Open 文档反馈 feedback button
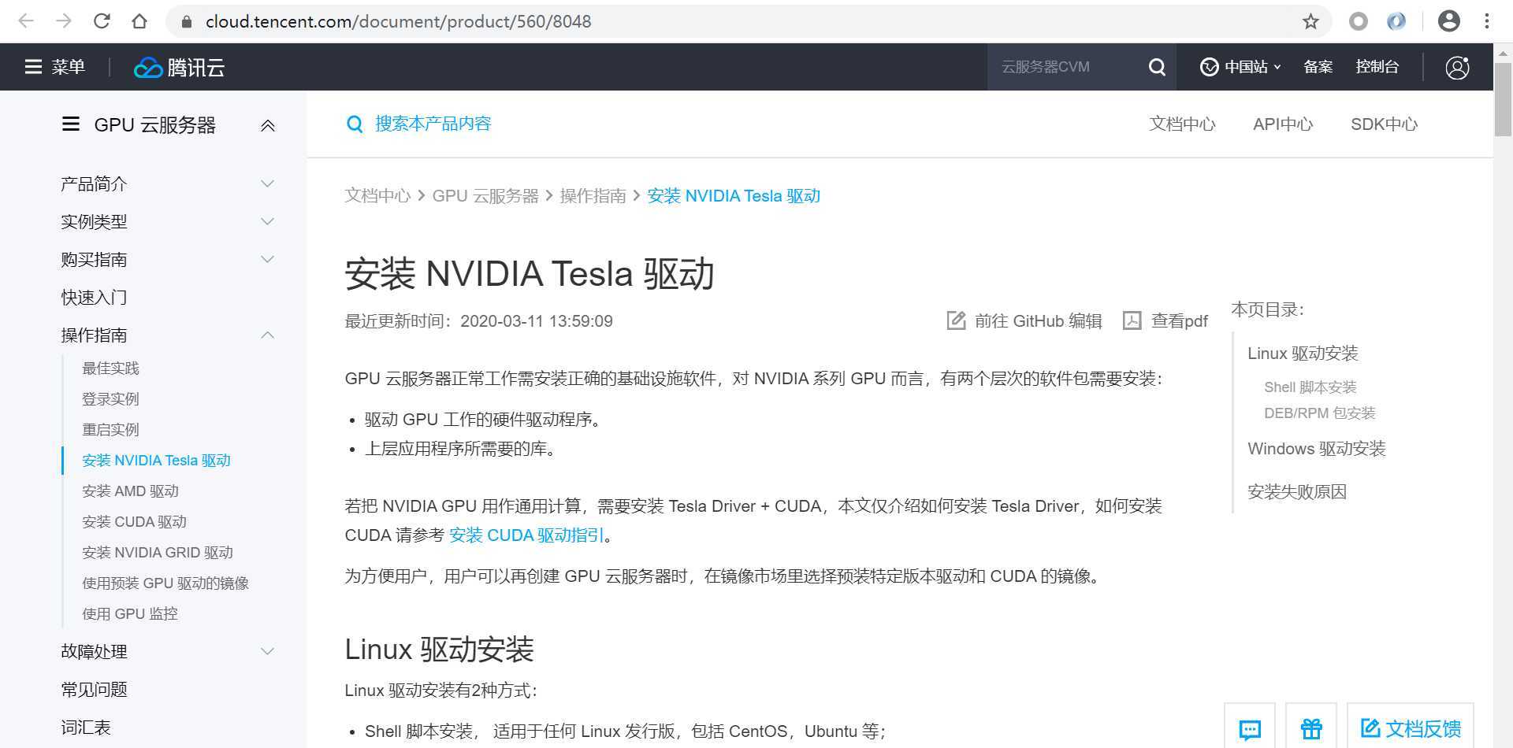The width and height of the screenshot is (1513, 748). (1411, 728)
